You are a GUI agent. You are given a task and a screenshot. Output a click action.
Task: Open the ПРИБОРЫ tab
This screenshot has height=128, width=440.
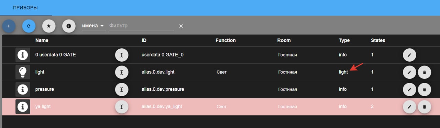pyautogui.click(x=25, y=8)
